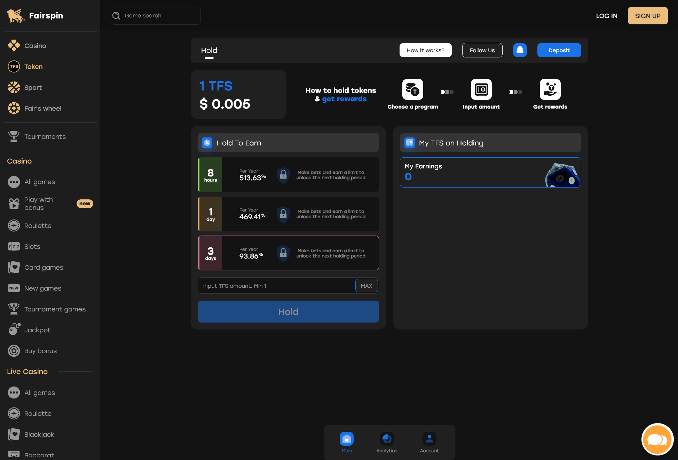The image size is (678, 460).
Task: Open the Casino section icon
Action: (x=14, y=46)
